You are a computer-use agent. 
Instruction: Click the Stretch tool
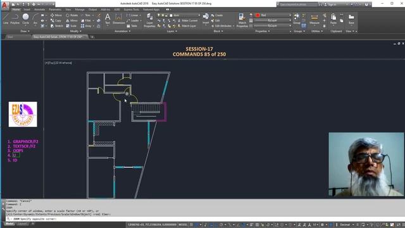tap(56, 26)
